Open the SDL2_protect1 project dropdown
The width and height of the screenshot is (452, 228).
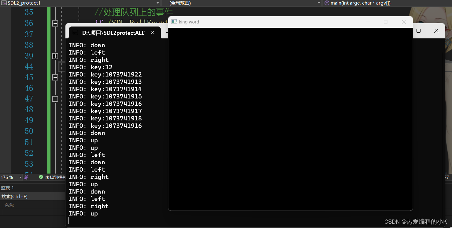158,3
